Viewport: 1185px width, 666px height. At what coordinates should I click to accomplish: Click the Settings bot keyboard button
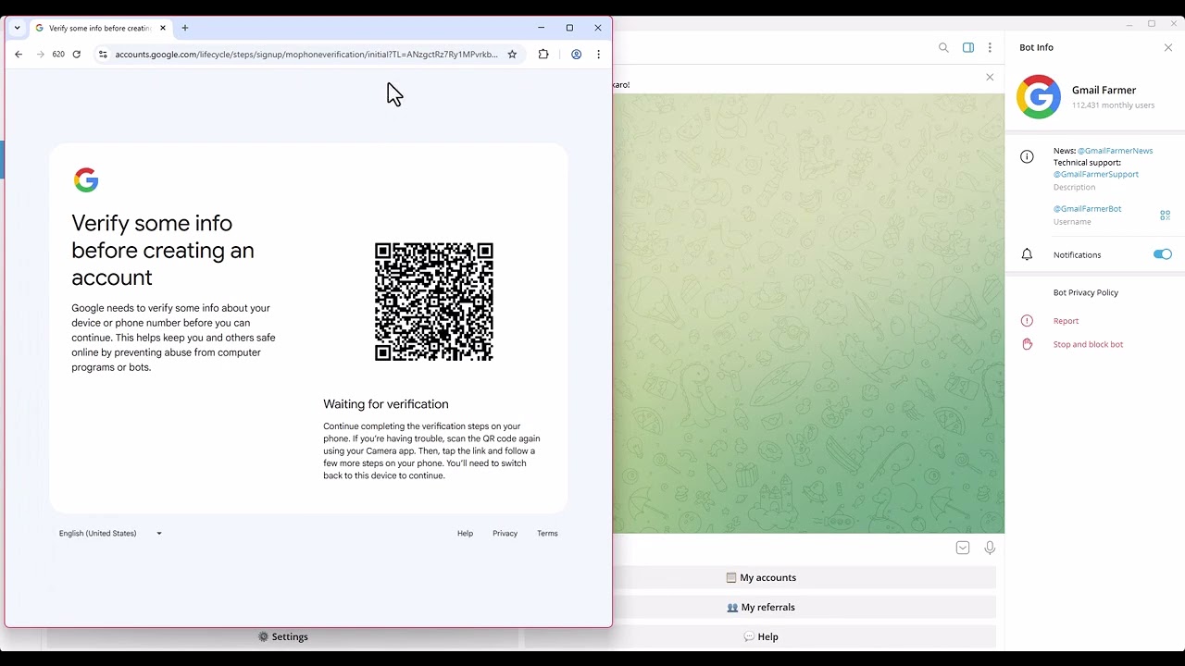coord(282,637)
